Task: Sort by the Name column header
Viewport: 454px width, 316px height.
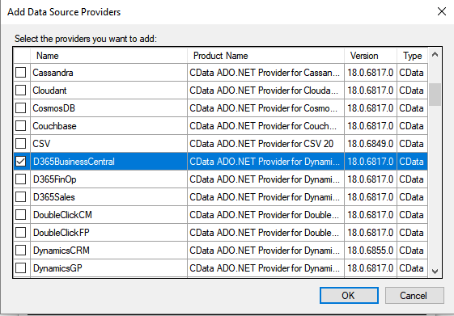Action: [x=108, y=56]
